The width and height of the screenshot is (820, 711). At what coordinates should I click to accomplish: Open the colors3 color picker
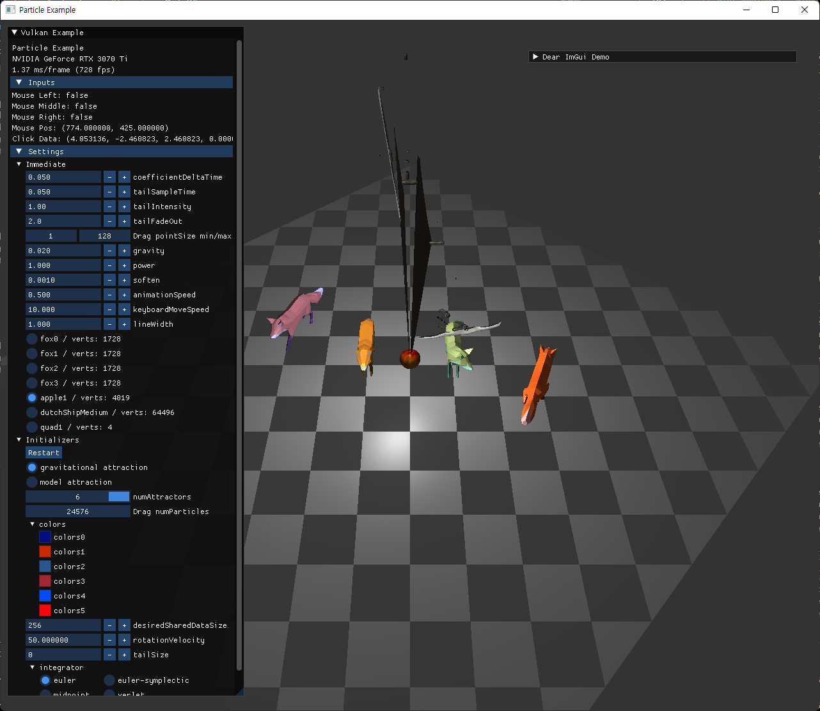pos(45,581)
